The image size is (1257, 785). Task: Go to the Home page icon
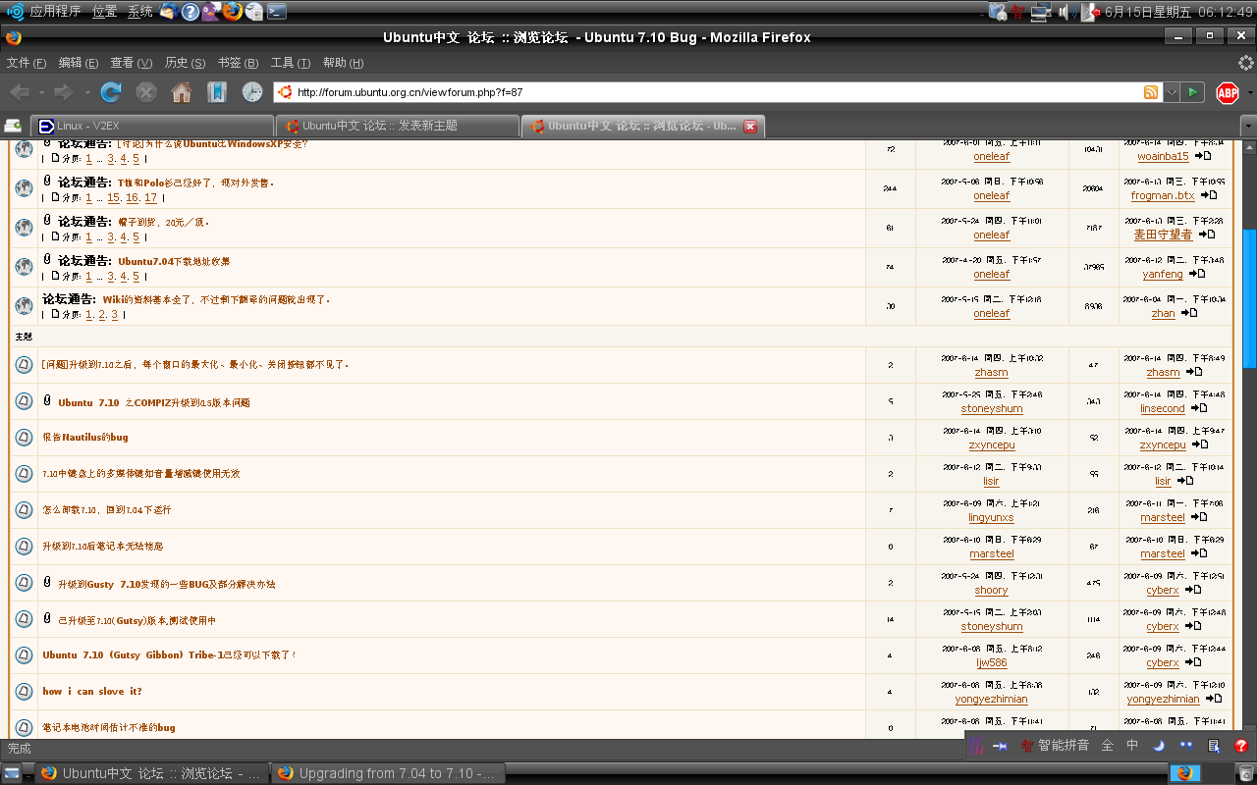click(182, 92)
